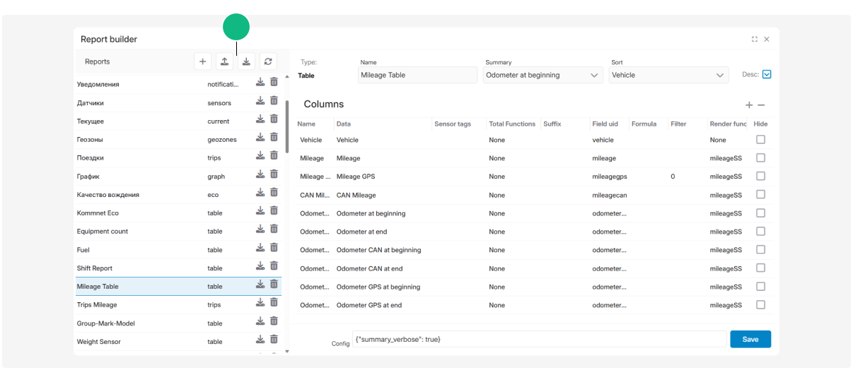Click the upload reports icon
853x370 pixels.
(x=224, y=61)
